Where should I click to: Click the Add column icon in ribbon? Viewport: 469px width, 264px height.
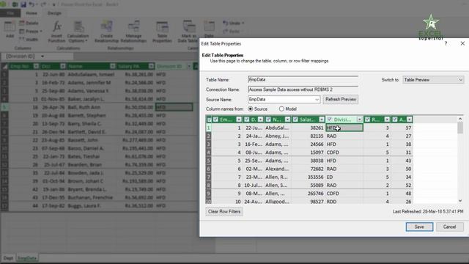(x=10, y=29)
